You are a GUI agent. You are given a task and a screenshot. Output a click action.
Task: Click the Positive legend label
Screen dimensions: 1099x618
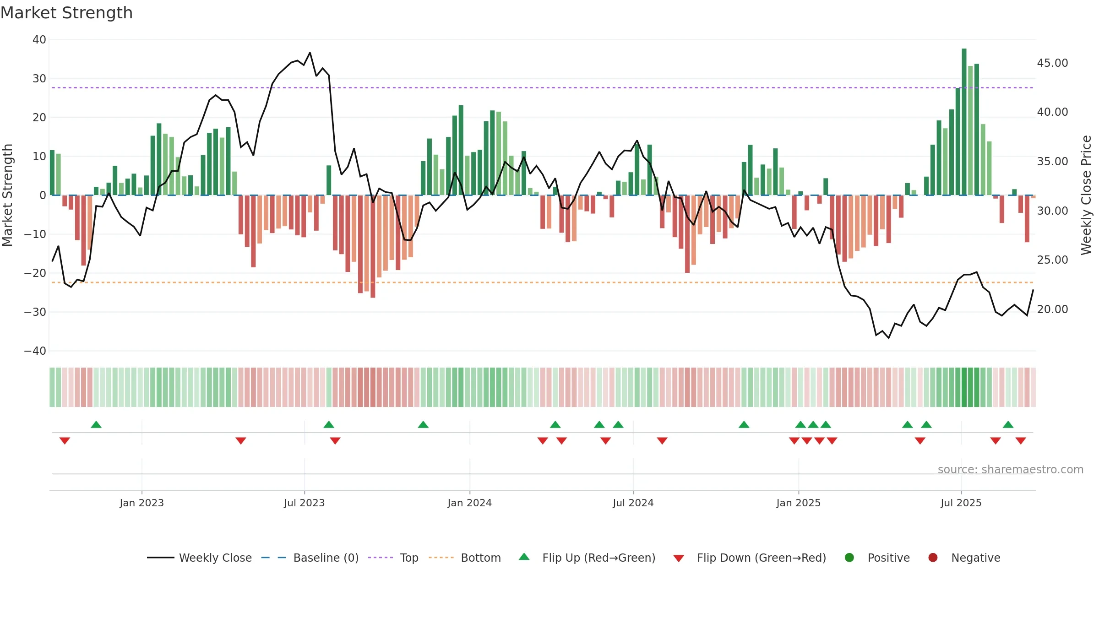889,558
